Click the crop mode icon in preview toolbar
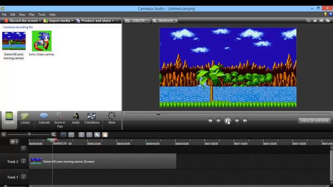The height and width of the screenshot is (187, 333). point(309,20)
